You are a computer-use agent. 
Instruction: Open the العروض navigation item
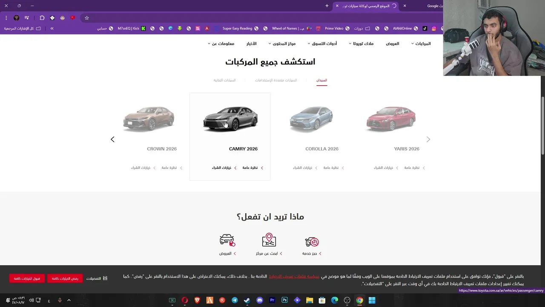pos(393,43)
